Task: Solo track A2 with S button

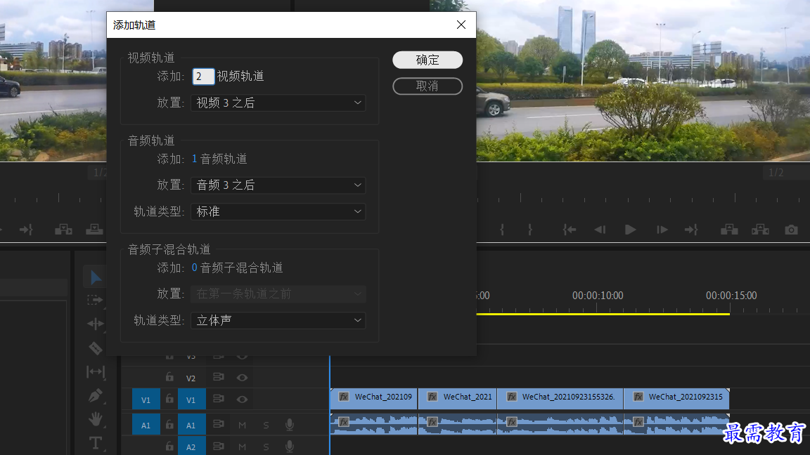Action: coord(266,447)
